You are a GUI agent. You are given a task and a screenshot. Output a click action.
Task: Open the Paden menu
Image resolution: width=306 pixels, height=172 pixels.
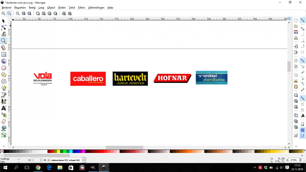click(x=62, y=8)
